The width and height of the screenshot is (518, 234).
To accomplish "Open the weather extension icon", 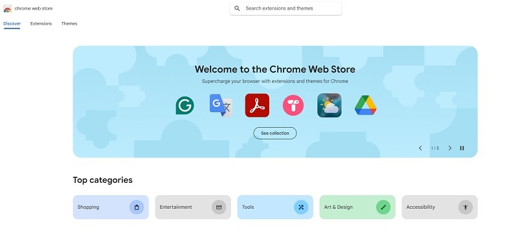I will coord(330,106).
